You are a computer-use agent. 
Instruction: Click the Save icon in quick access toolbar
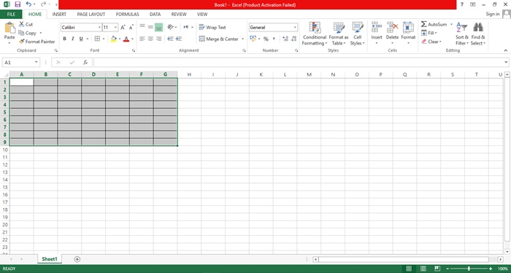click(18, 4)
